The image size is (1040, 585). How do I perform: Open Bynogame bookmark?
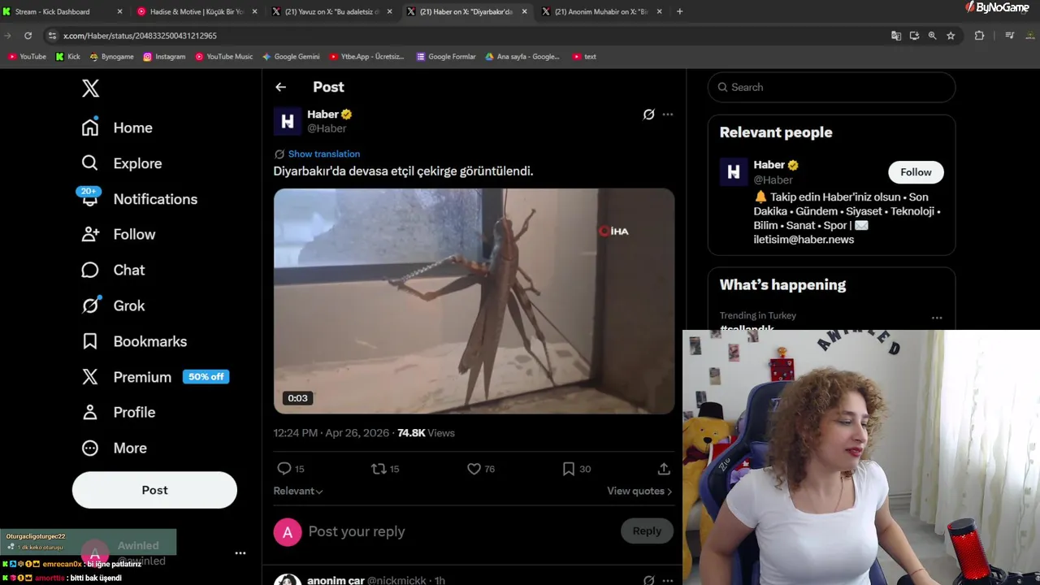pyautogui.click(x=112, y=57)
